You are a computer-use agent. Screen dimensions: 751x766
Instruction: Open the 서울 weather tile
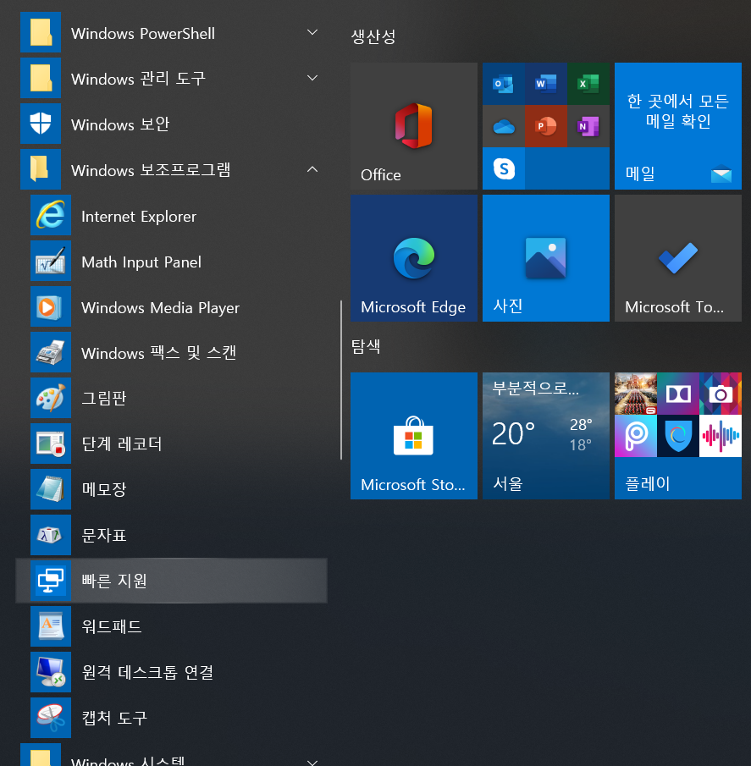click(x=546, y=436)
